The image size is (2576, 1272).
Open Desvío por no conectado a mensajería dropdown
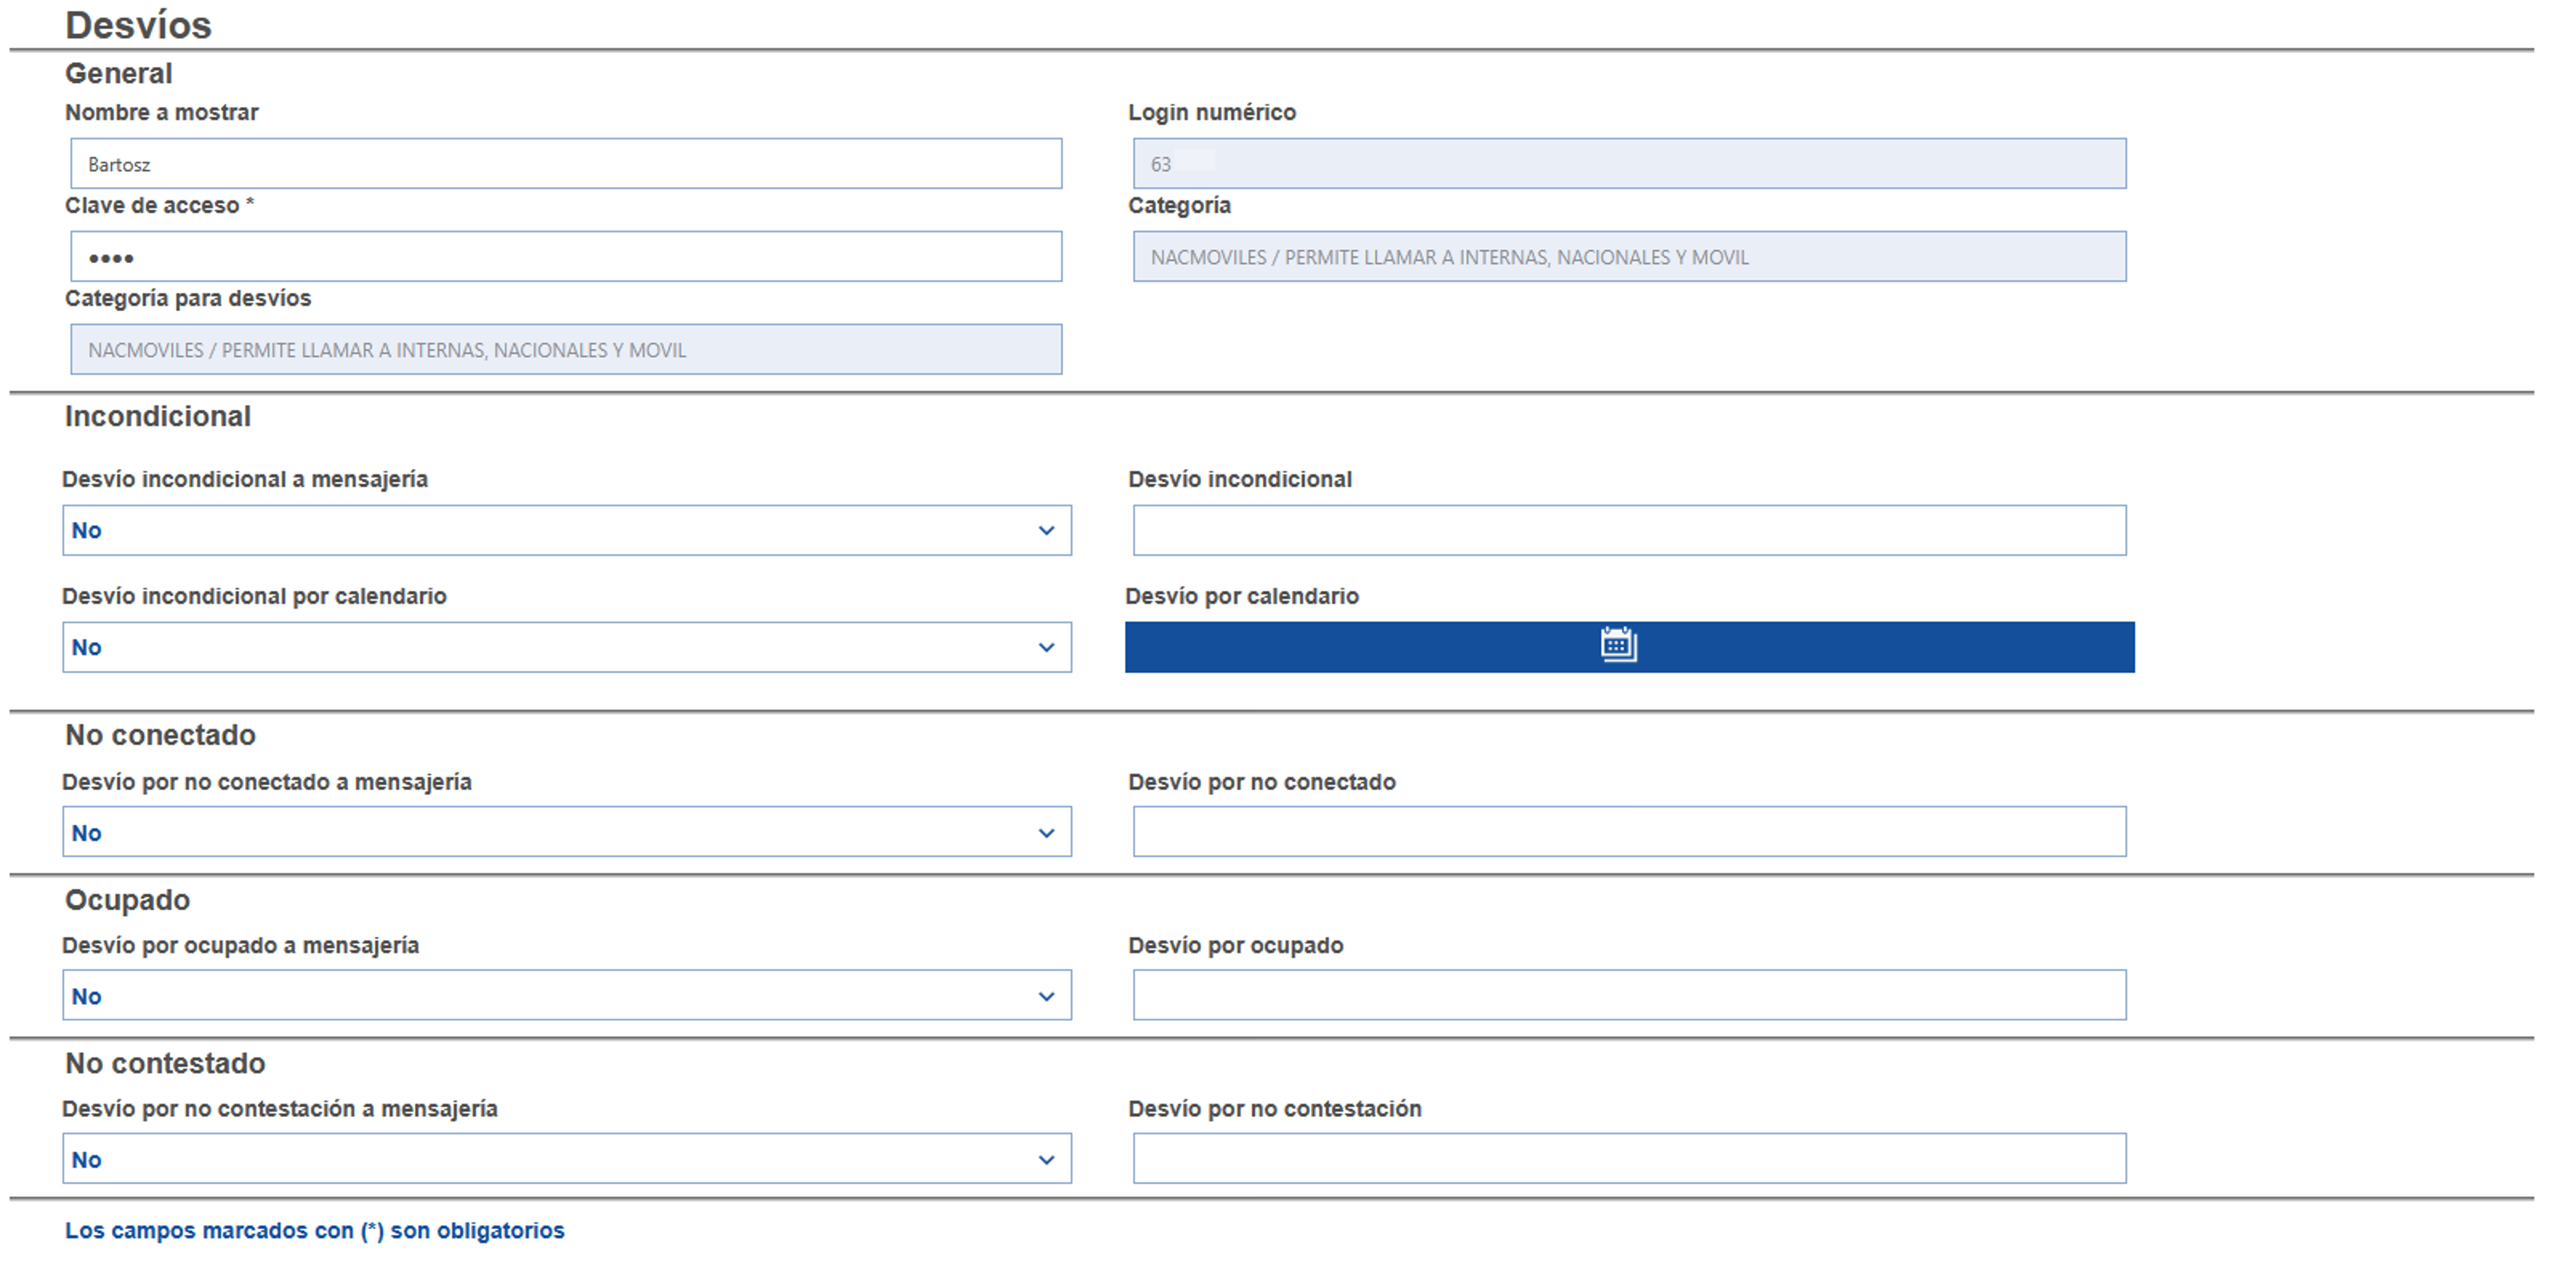pyautogui.click(x=566, y=832)
